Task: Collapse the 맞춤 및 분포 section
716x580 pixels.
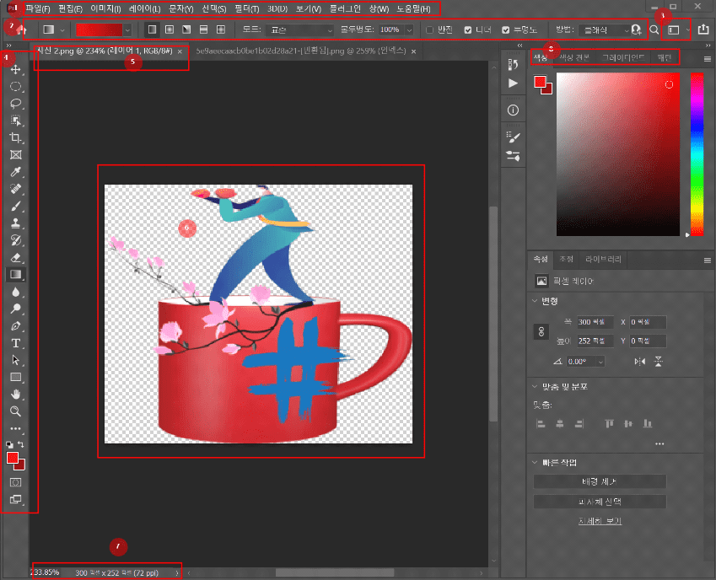Action: point(535,386)
